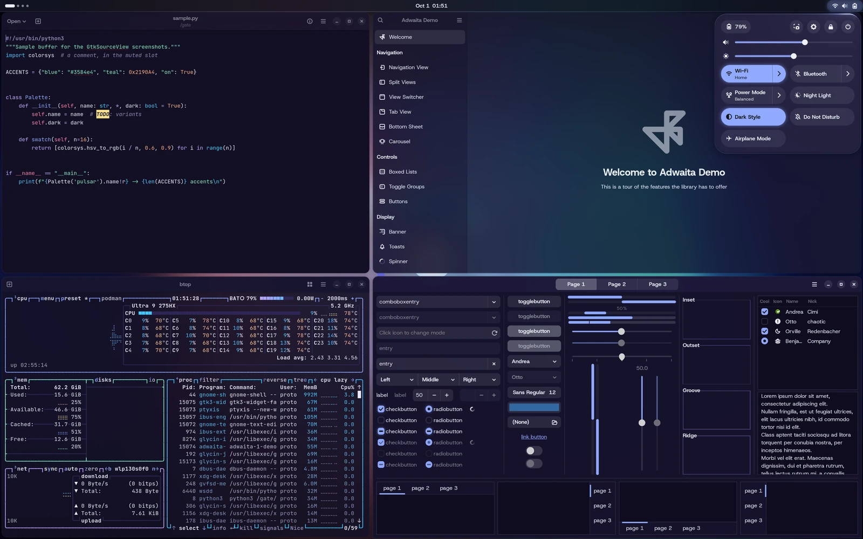
Task: Open the Toasts item with bell icon
Action: (x=420, y=246)
